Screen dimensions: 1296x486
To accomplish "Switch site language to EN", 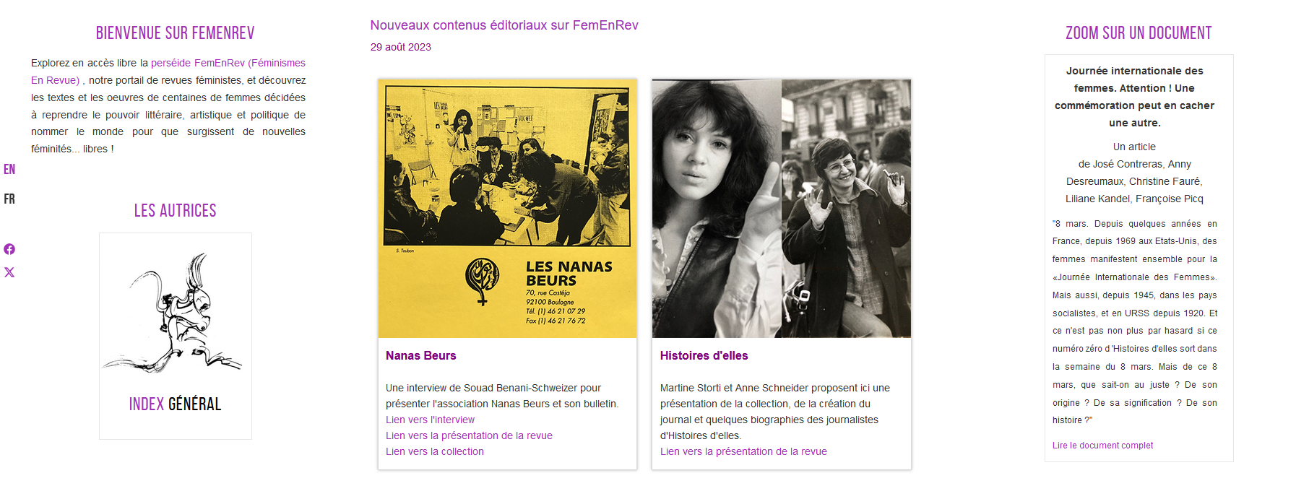I will coord(9,169).
